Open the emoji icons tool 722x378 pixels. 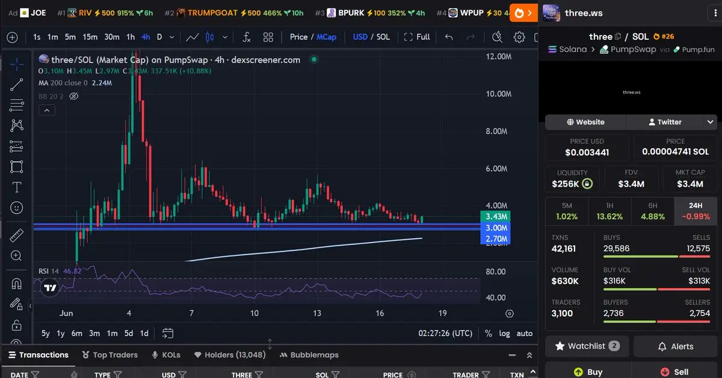(16, 208)
